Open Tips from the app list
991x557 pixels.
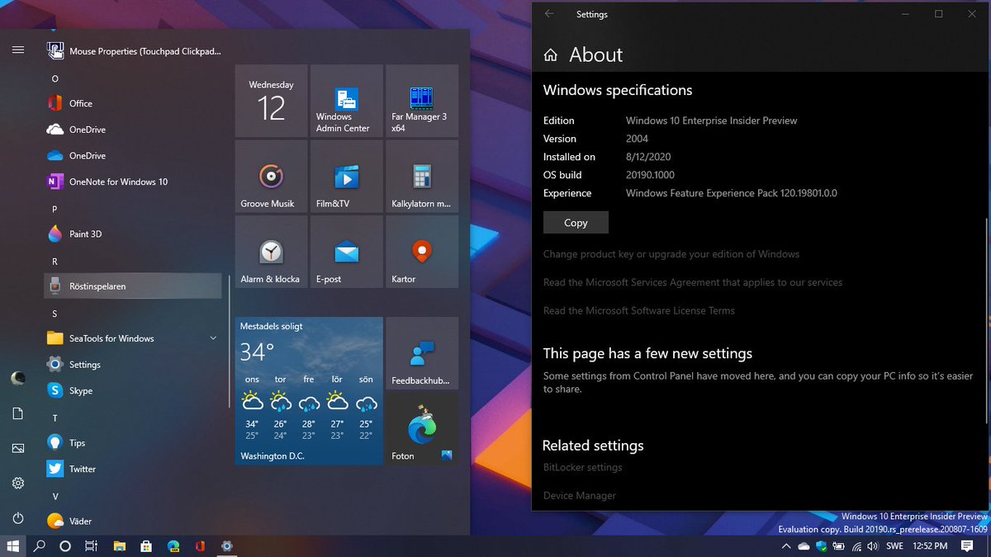pyautogui.click(x=133, y=443)
